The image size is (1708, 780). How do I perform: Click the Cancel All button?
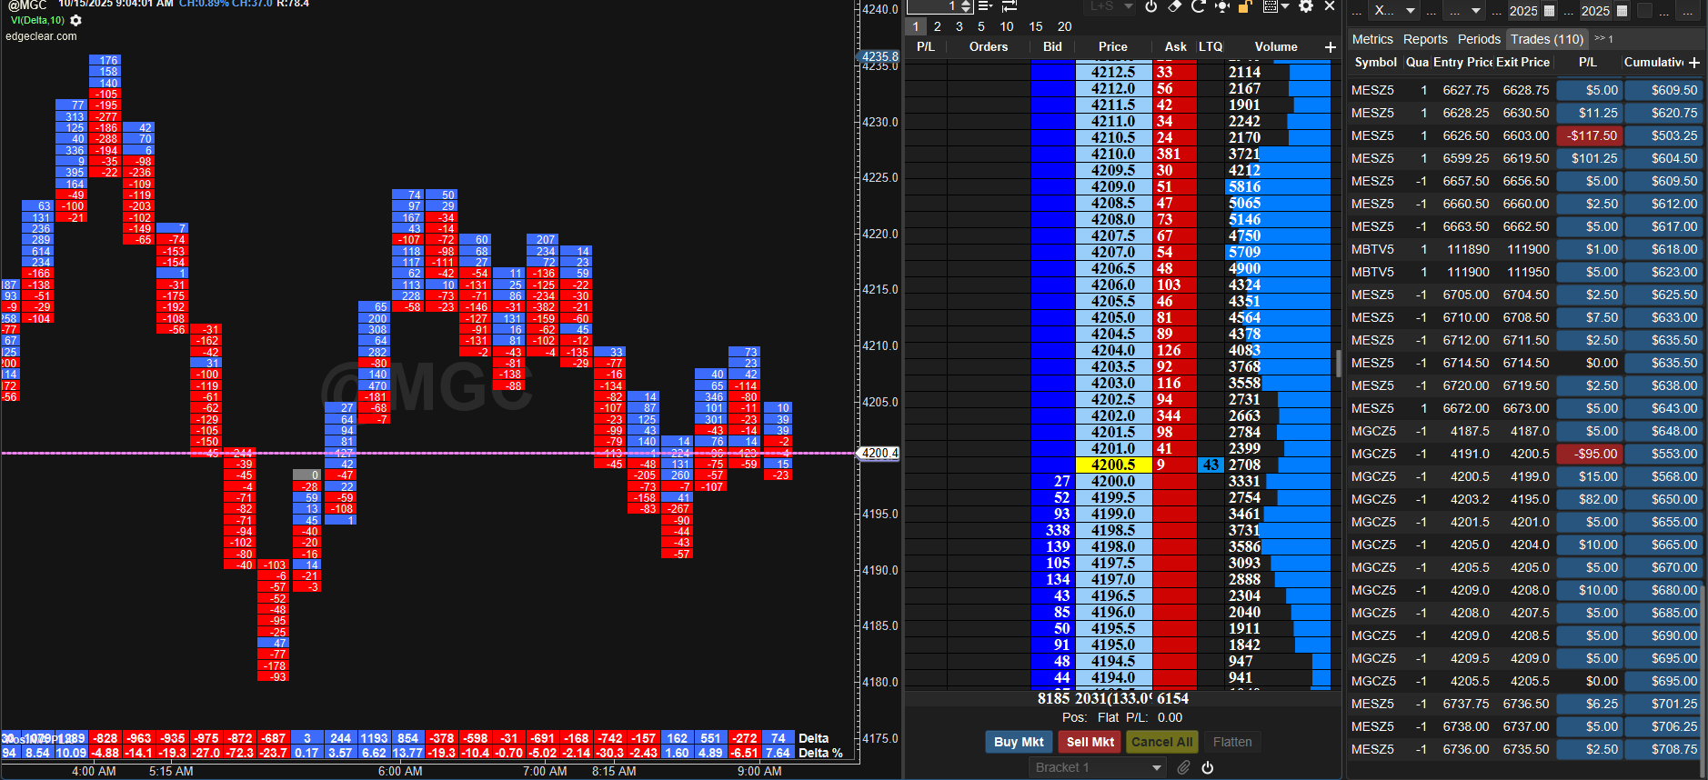click(1161, 742)
